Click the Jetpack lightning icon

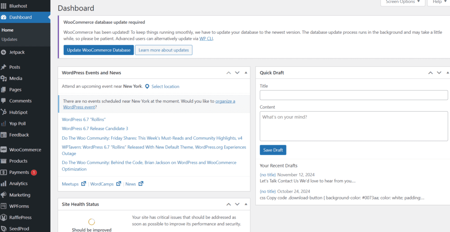4,52
